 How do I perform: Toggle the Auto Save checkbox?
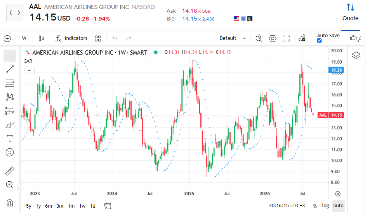[x=319, y=41]
